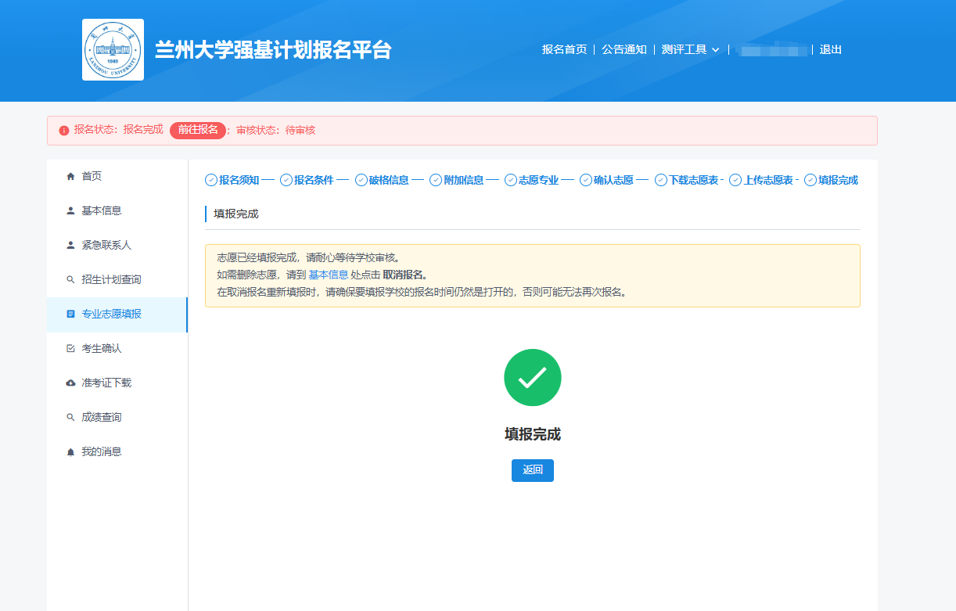Select the 下载志愿表 step

click(x=692, y=180)
